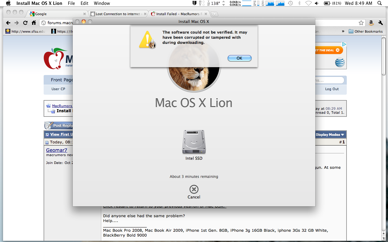The height and width of the screenshot is (242, 388).
Task: Open the Wi-Fi status menu
Action: pyautogui.click(x=308, y=3)
